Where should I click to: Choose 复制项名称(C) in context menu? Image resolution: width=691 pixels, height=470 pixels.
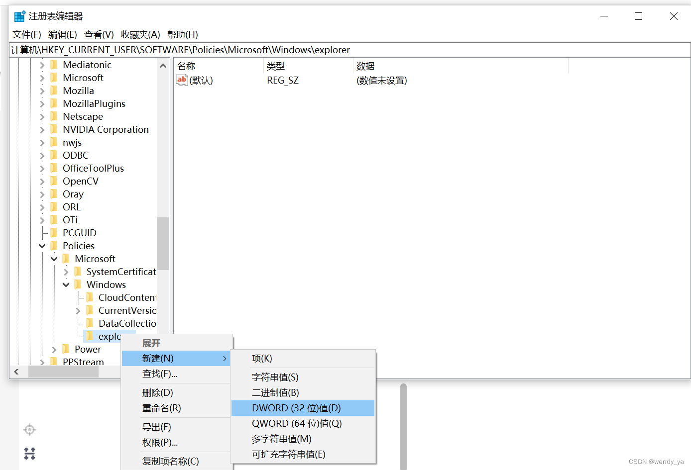pyautogui.click(x=177, y=462)
